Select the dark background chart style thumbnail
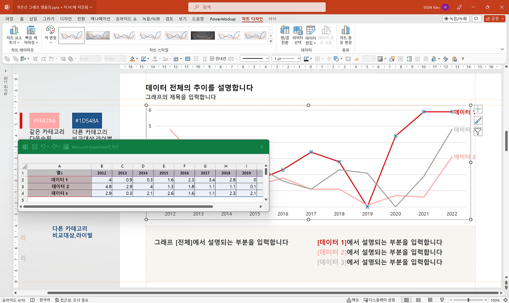 (203, 35)
